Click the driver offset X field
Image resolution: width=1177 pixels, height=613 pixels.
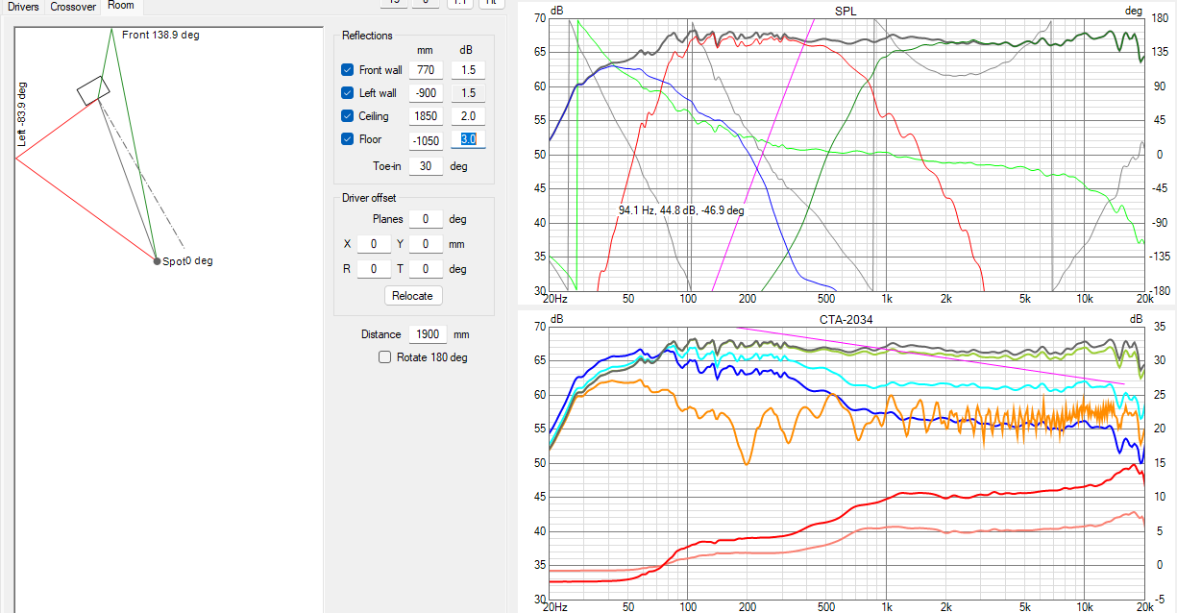pos(374,244)
